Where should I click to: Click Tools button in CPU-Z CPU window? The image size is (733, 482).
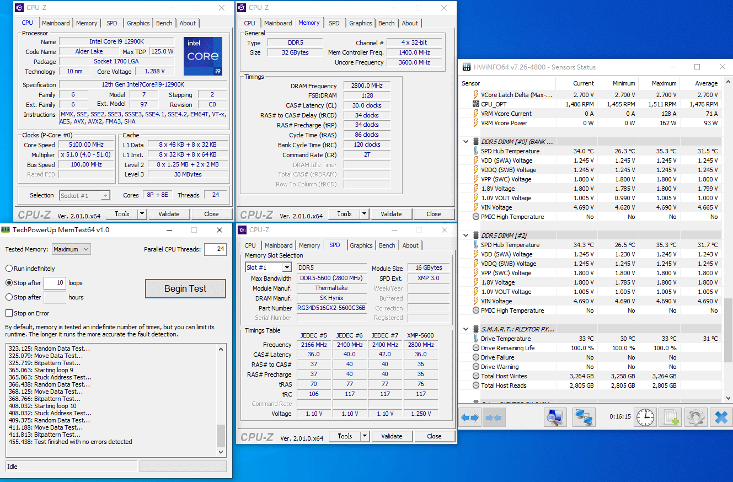pyautogui.click(x=122, y=214)
